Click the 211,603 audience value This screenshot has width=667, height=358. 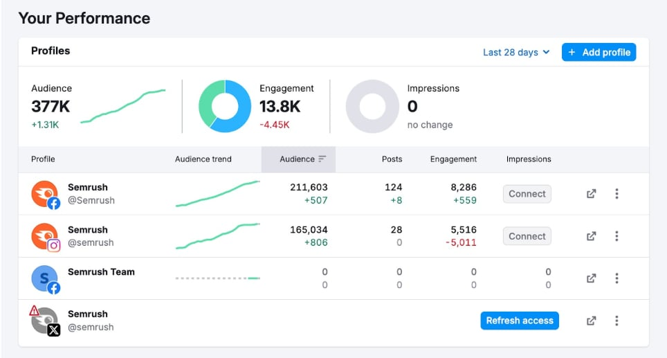[x=309, y=187]
